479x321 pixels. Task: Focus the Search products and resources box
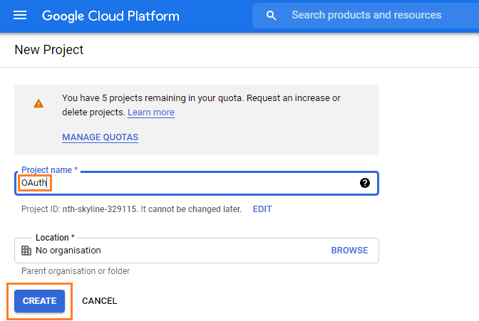(366, 15)
